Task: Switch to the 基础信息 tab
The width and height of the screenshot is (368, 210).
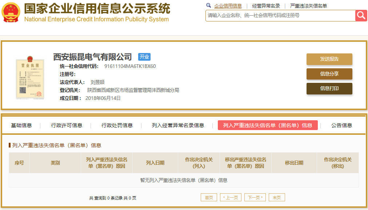Action: pos(21,125)
